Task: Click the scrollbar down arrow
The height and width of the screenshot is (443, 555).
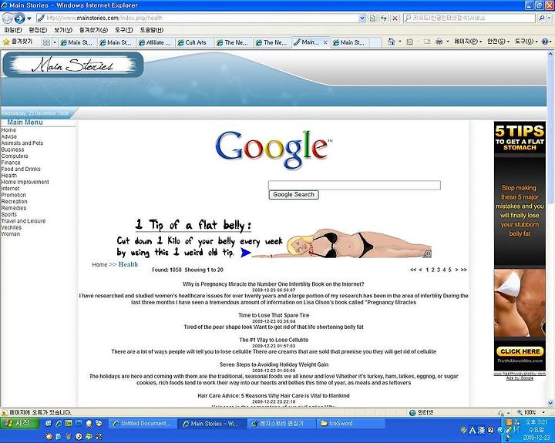Action: [x=550, y=403]
